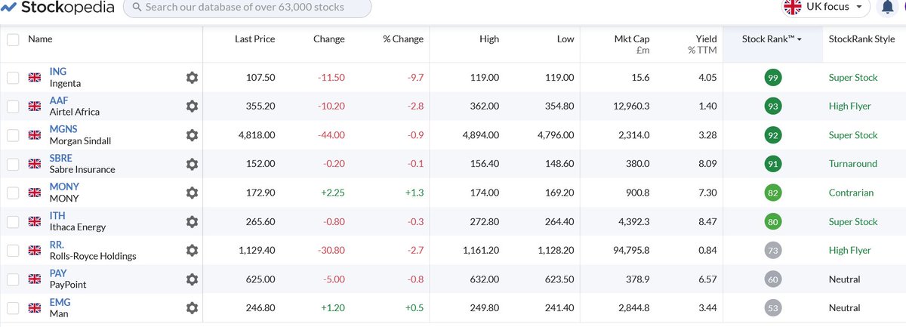
Task: Open settings gear for Morgan Sindall row
Action: [x=192, y=134]
